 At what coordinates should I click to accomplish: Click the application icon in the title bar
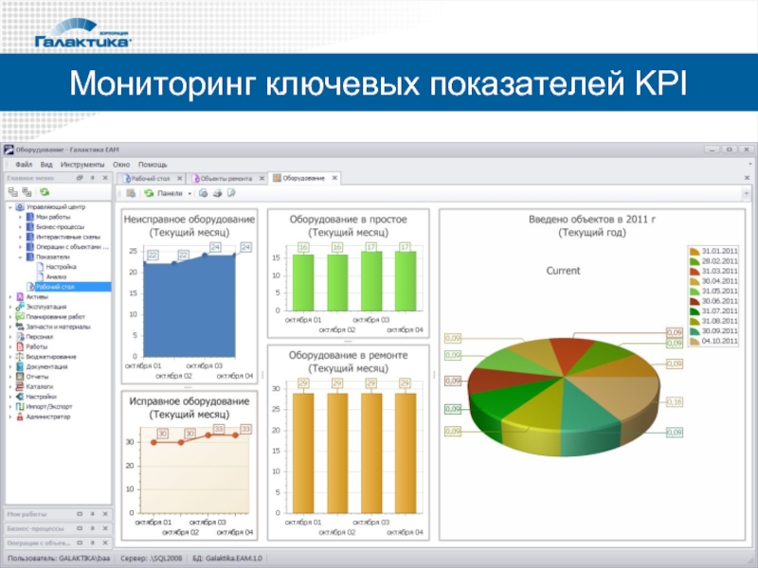[9, 150]
